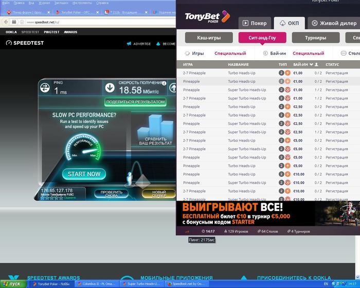The image size is (360, 288).
Task: Open the Бай-ин Специальный filter
Action: pyautogui.click(x=308, y=53)
